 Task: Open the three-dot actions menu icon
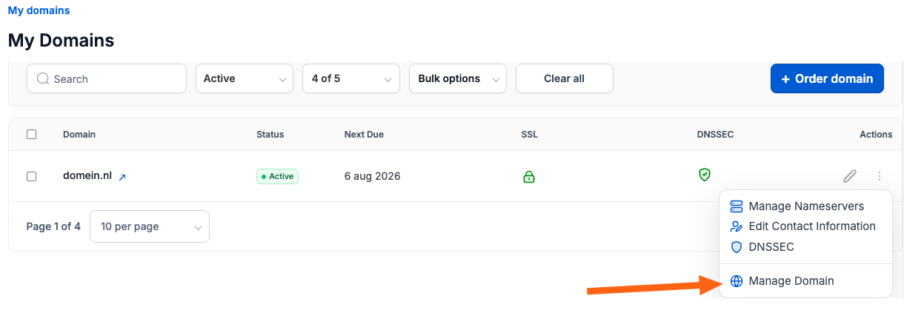(880, 176)
